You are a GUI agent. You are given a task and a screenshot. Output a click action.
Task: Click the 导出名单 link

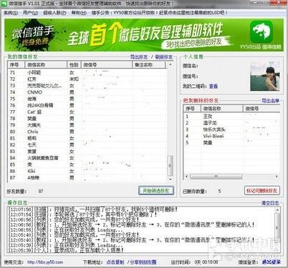pyautogui.click(x=271, y=101)
